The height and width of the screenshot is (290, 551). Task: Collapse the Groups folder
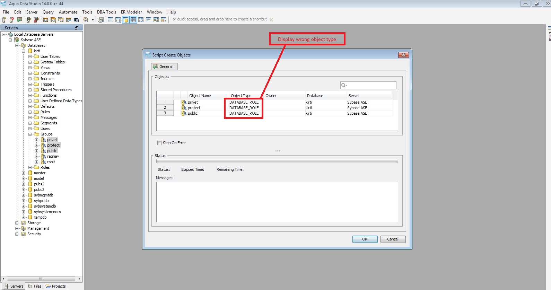[30, 134]
